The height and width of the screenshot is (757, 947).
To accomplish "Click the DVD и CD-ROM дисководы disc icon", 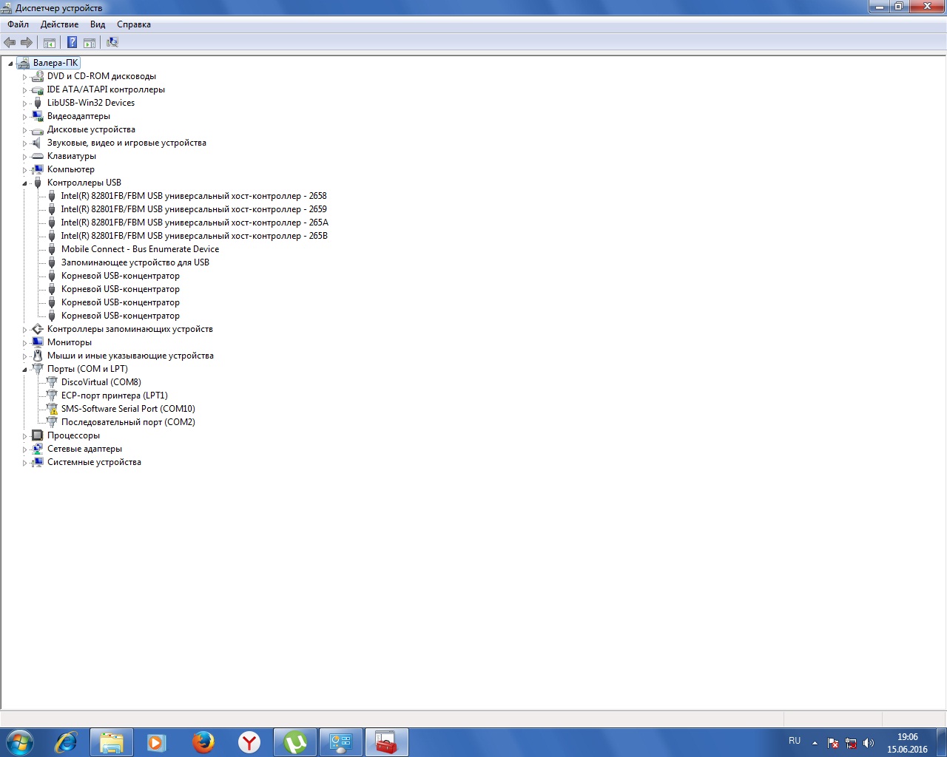I will click(38, 76).
